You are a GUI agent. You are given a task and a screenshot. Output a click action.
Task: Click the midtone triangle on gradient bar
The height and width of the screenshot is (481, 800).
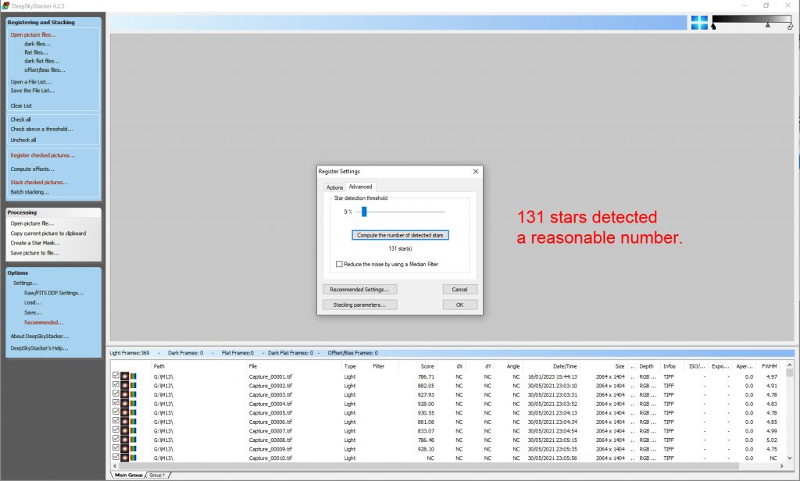768,25
